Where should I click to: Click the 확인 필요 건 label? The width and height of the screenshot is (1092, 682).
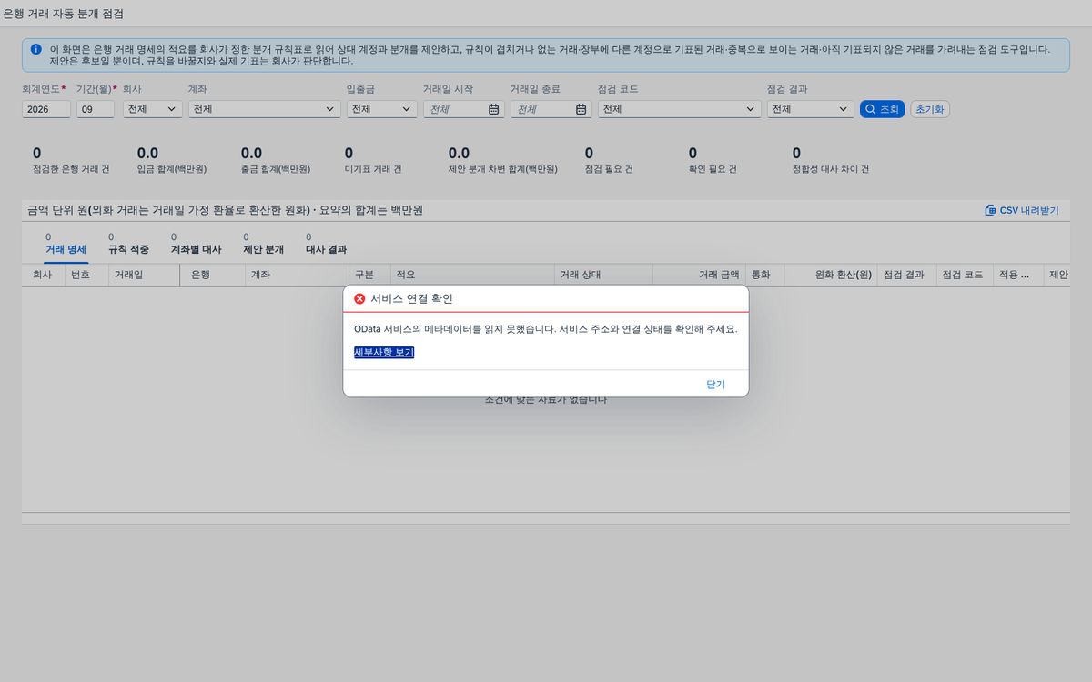pyautogui.click(x=713, y=170)
